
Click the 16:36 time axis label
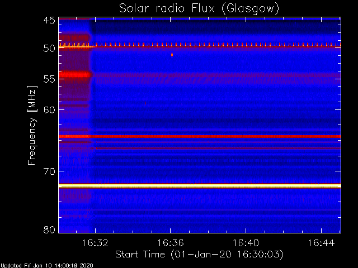click(170, 243)
